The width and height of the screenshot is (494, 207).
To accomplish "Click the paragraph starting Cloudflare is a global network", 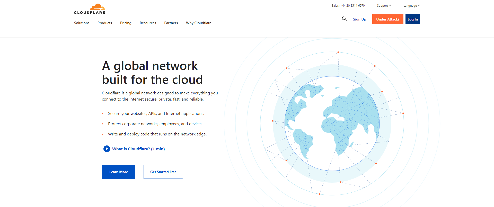I will (160, 96).
